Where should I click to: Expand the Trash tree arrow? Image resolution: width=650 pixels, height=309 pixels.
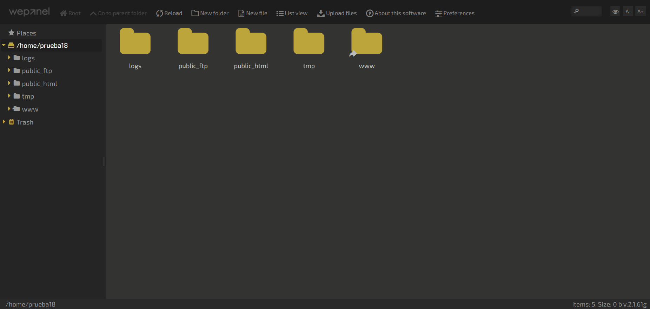pyautogui.click(x=4, y=122)
